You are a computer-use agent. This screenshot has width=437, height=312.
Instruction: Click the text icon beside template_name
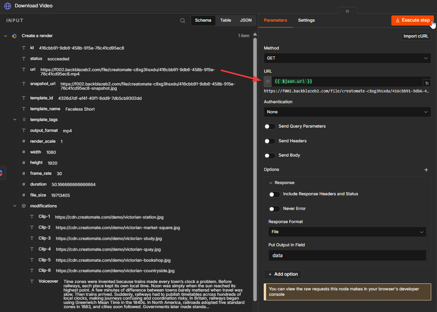point(24,109)
